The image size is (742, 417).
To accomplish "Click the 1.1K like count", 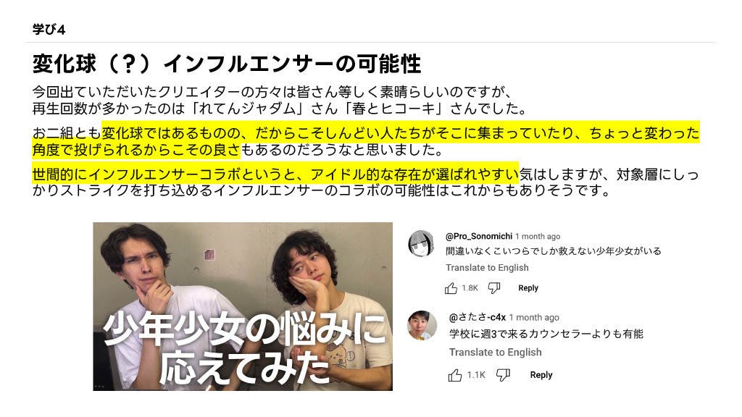I will (x=476, y=375).
